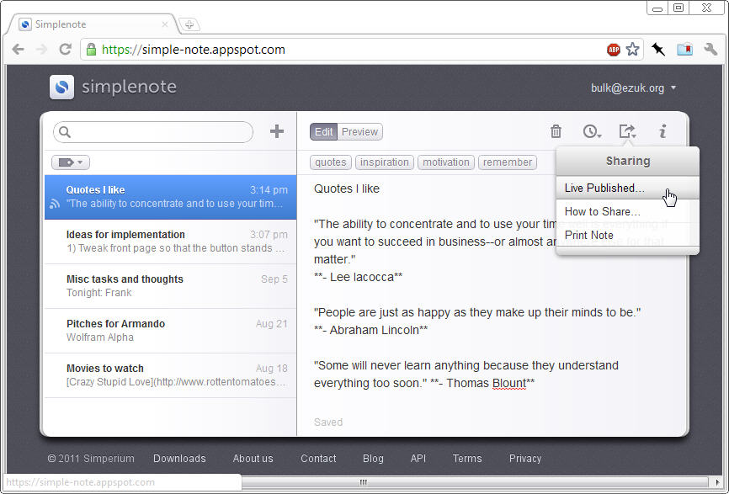Open the share note icon

point(627,131)
